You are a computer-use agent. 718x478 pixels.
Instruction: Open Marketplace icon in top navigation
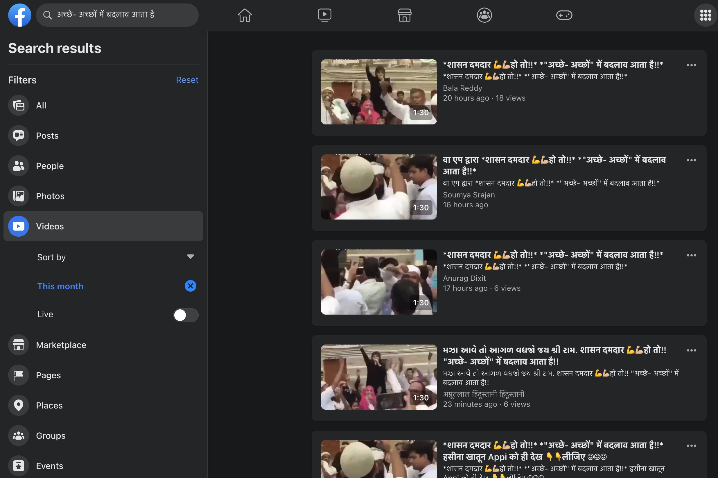pos(404,15)
